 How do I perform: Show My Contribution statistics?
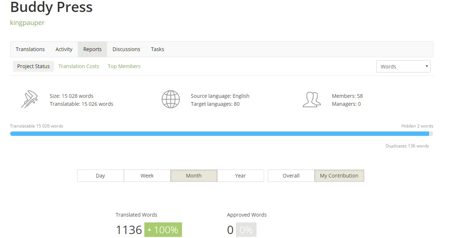tap(339, 176)
